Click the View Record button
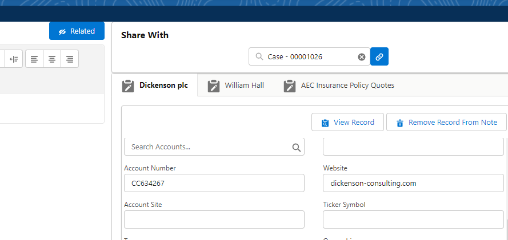The width and height of the screenshot is (508, 240). tap(347, 122)
